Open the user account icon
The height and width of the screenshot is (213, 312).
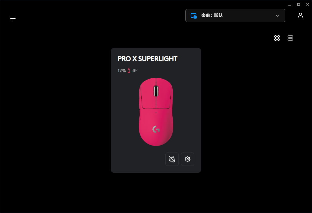tap(300, 16)
